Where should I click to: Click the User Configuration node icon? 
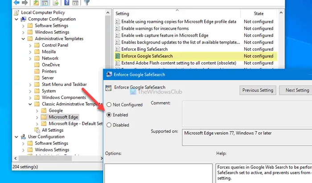pyautogui.click(x=24, y=137)
